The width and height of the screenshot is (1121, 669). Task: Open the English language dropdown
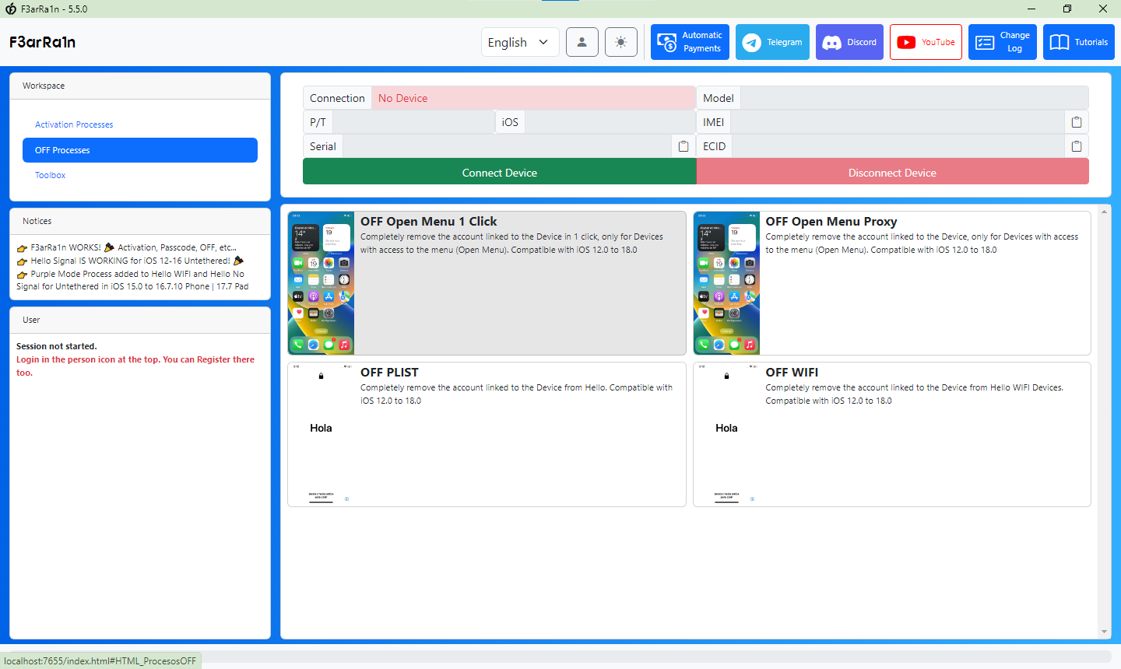(x=520, y=42)
